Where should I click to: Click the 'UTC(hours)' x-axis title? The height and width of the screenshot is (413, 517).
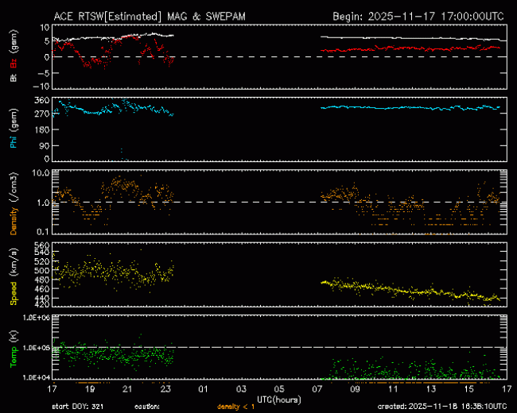click(279, 399)
